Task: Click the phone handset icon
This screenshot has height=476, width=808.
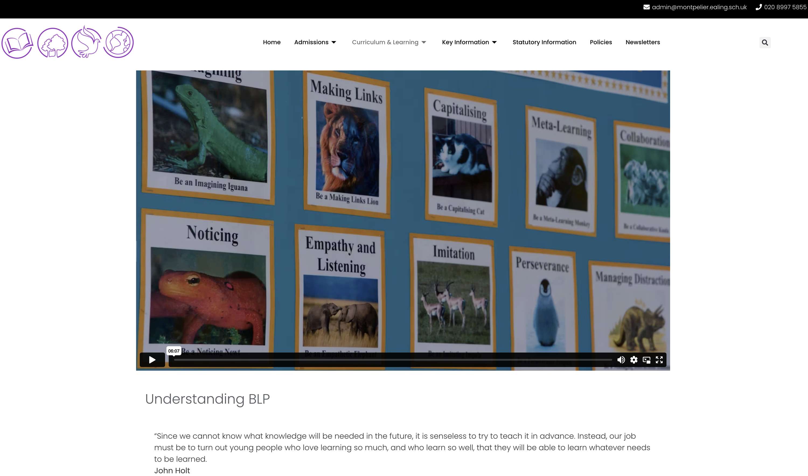Action: pyautogui.click(x=758, y=7)
